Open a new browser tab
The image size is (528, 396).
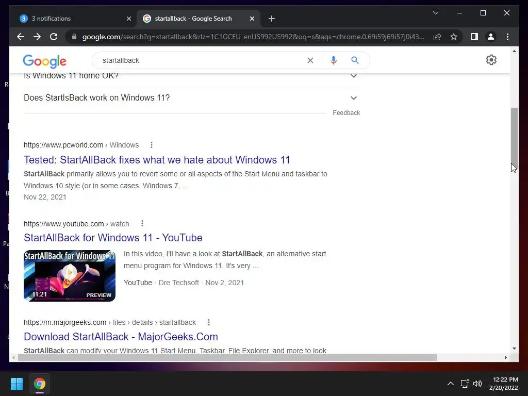[272, 19]
